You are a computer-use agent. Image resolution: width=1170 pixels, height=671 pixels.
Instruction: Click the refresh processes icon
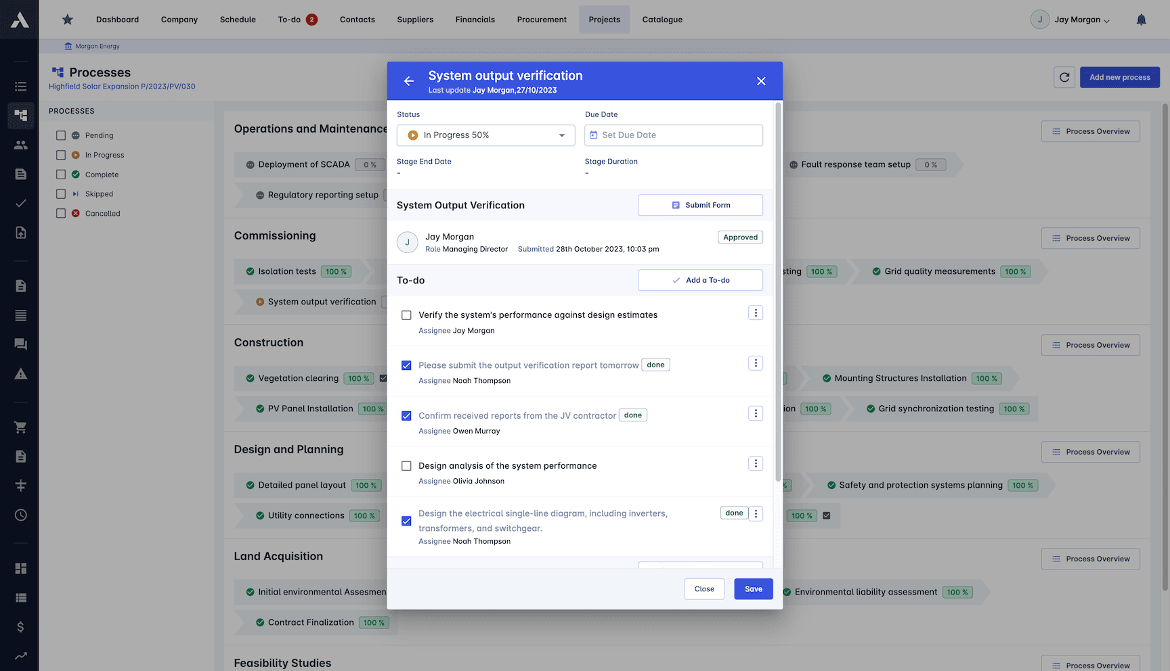[1064, 77]
